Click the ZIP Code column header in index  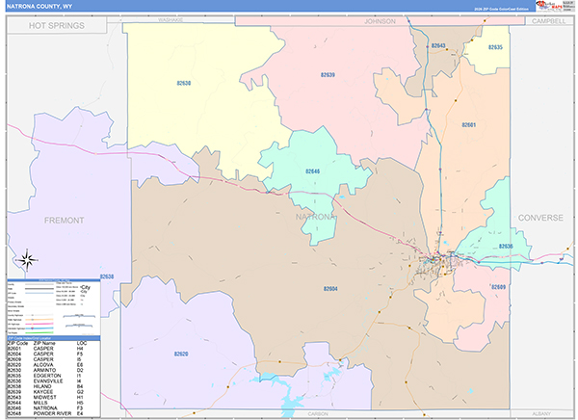pos(17,343)
